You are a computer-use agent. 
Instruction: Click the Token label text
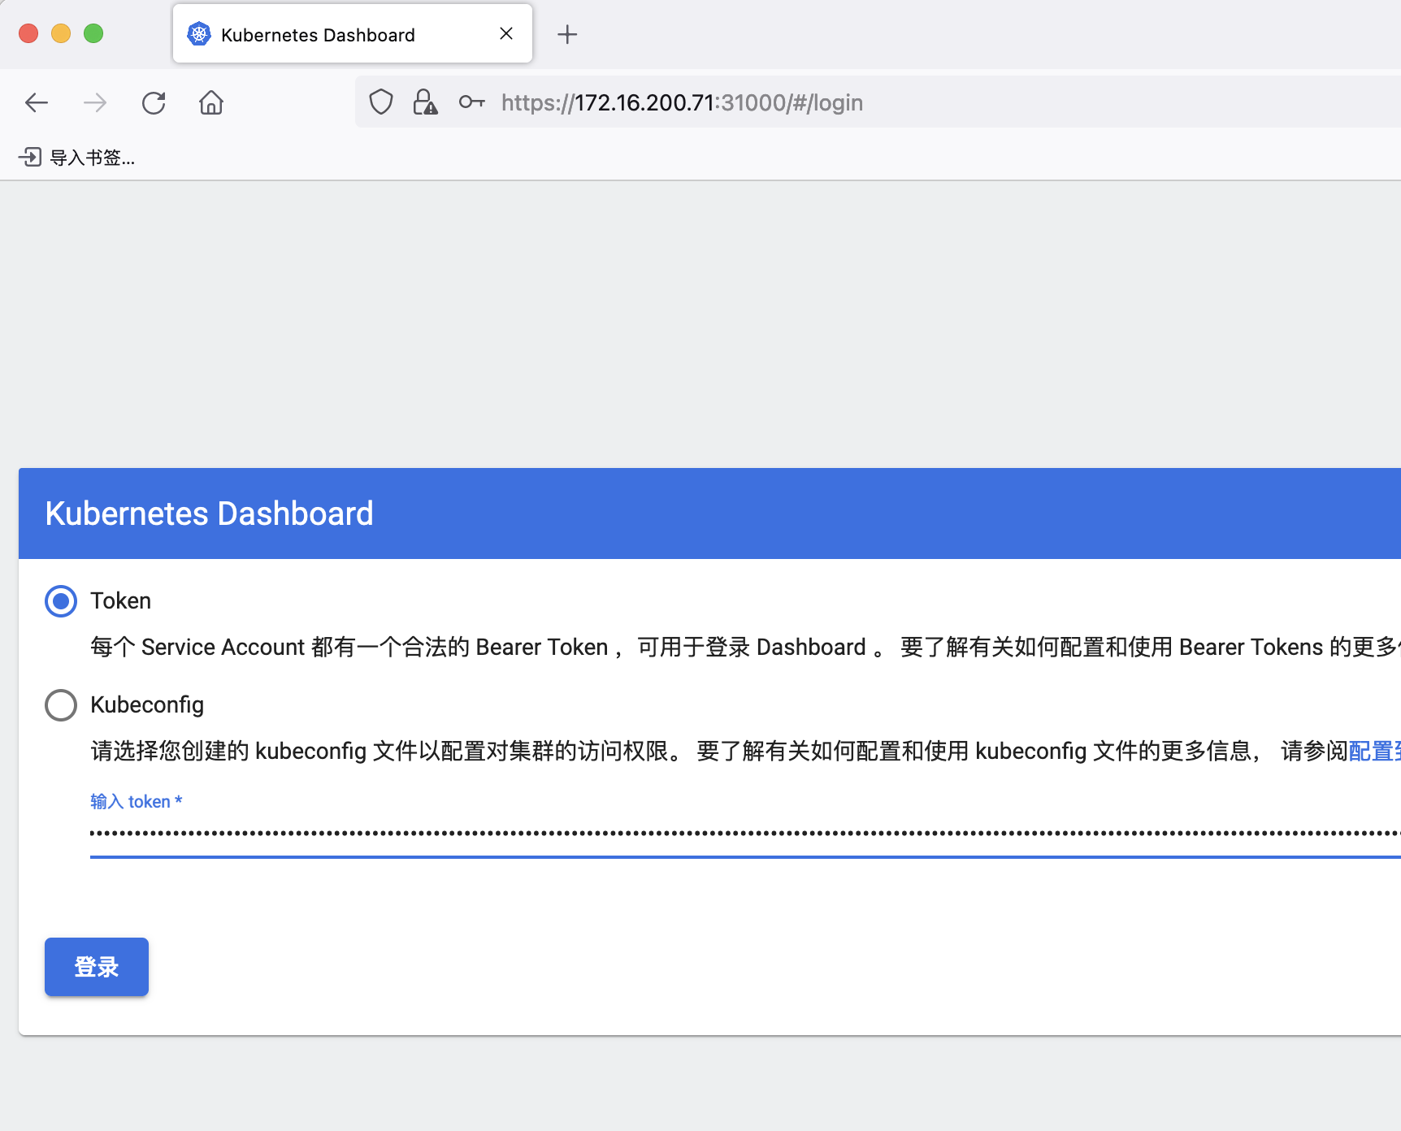coord(121,601)
